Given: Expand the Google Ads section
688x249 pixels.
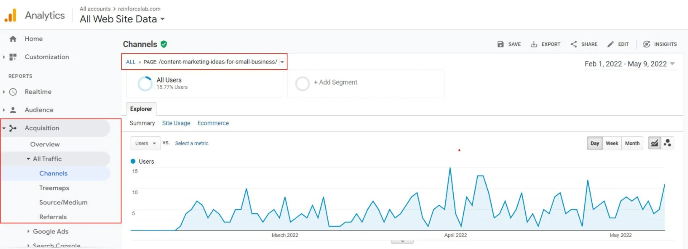Looking at the screenshot, I should 28,231.
